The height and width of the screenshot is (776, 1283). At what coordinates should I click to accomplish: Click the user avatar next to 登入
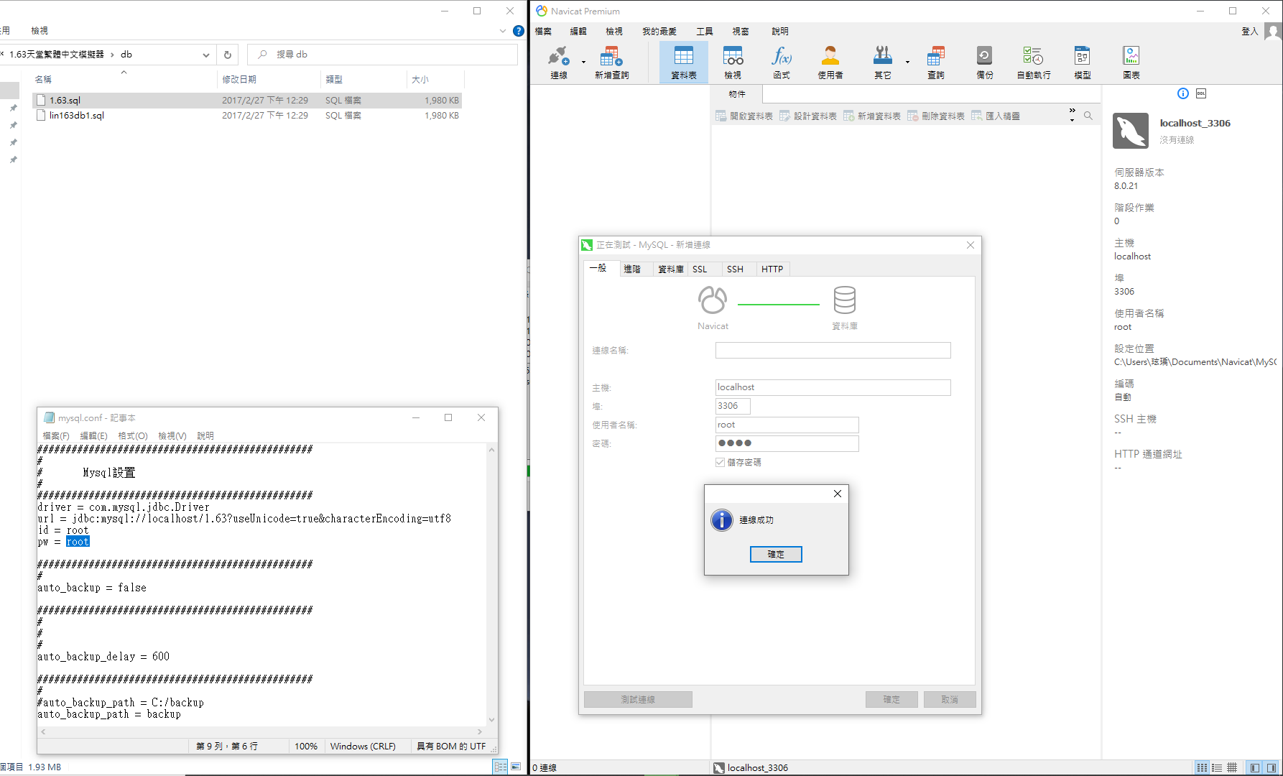(1273, 32)
